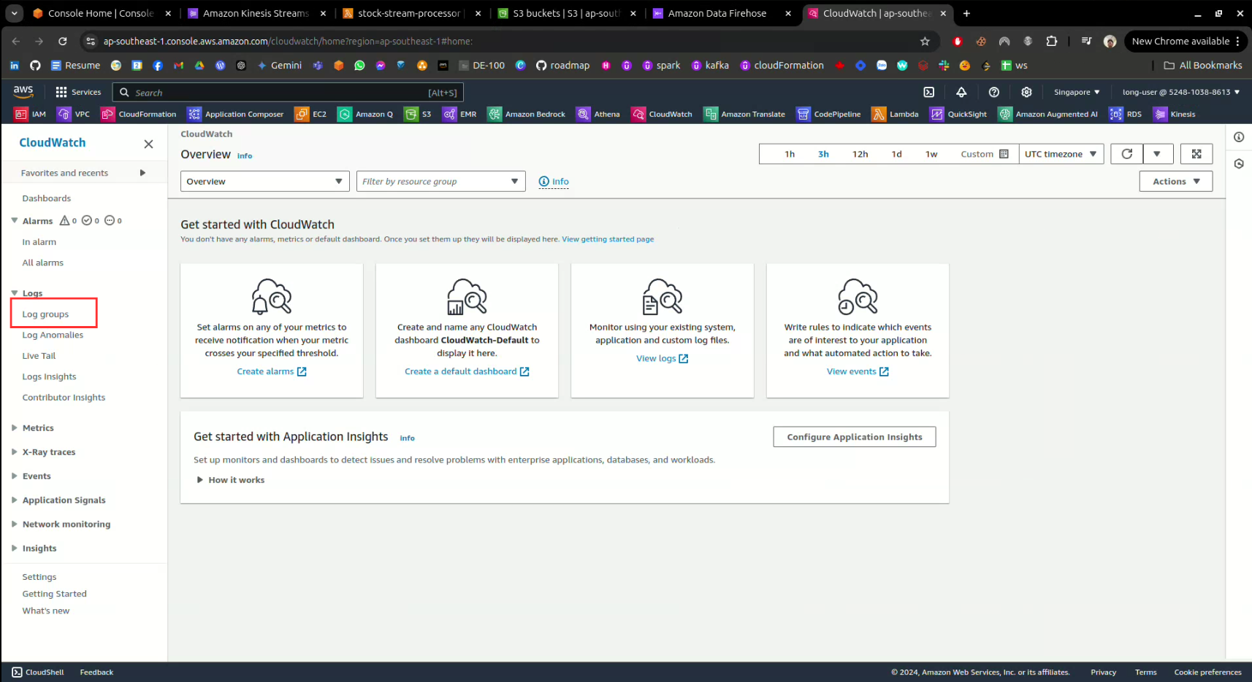Select the 1h time range

click(790, 154)
